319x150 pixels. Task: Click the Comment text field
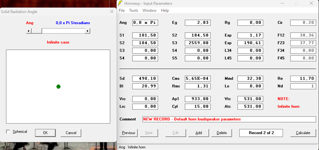229,119
